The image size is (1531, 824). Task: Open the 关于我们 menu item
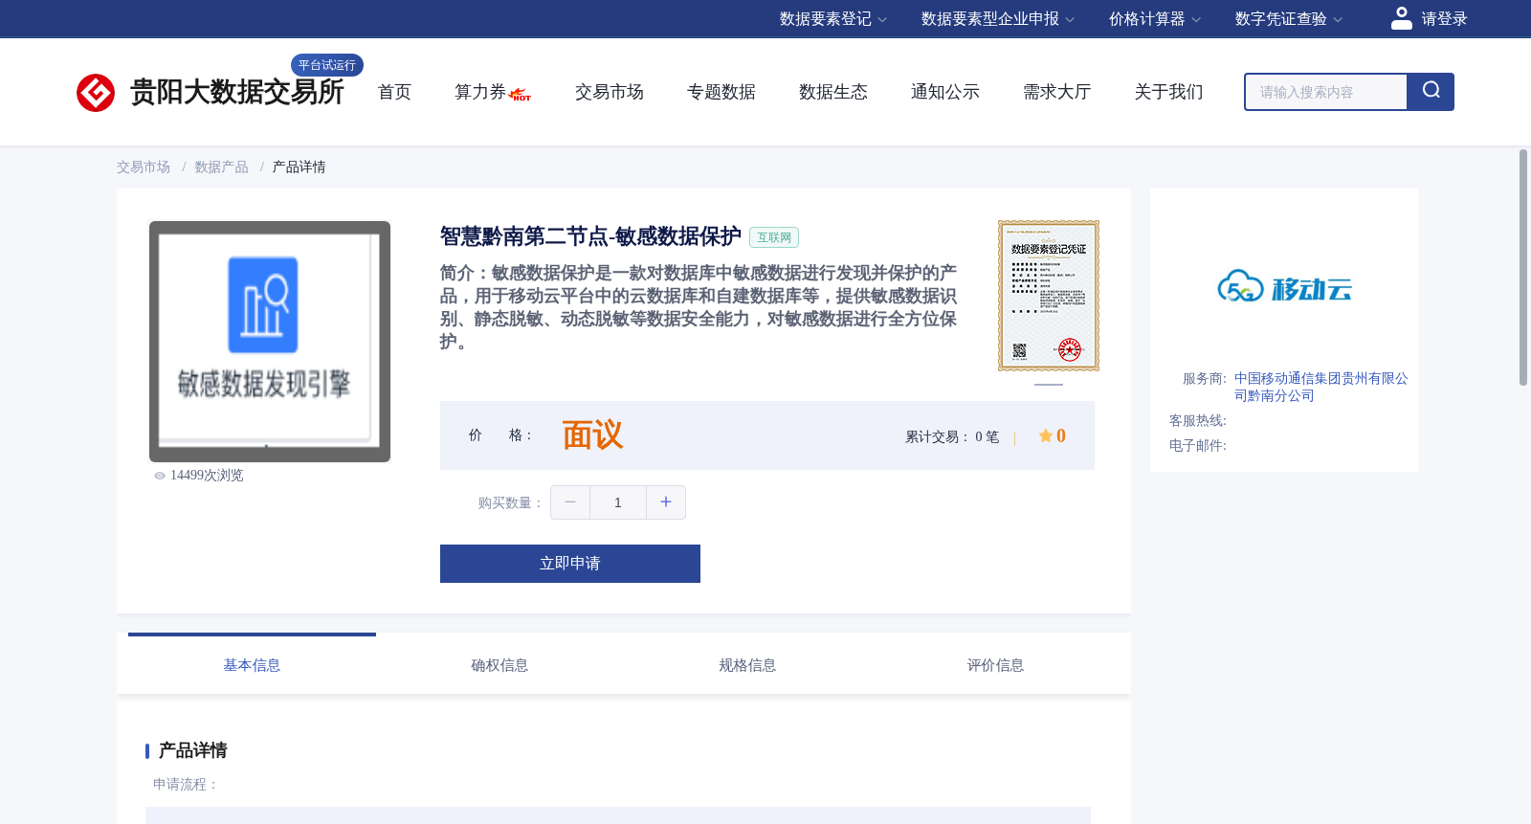(1169, 92)
